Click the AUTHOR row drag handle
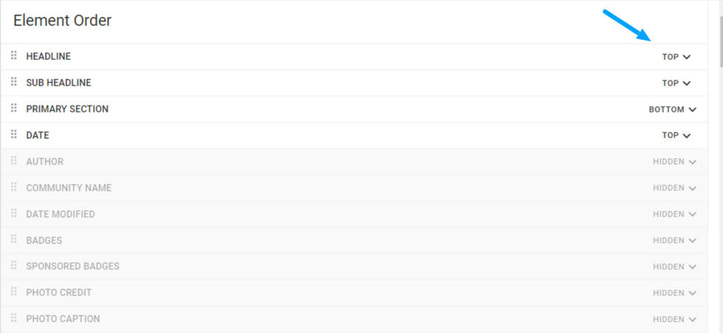723x333 pixels. 13,161
